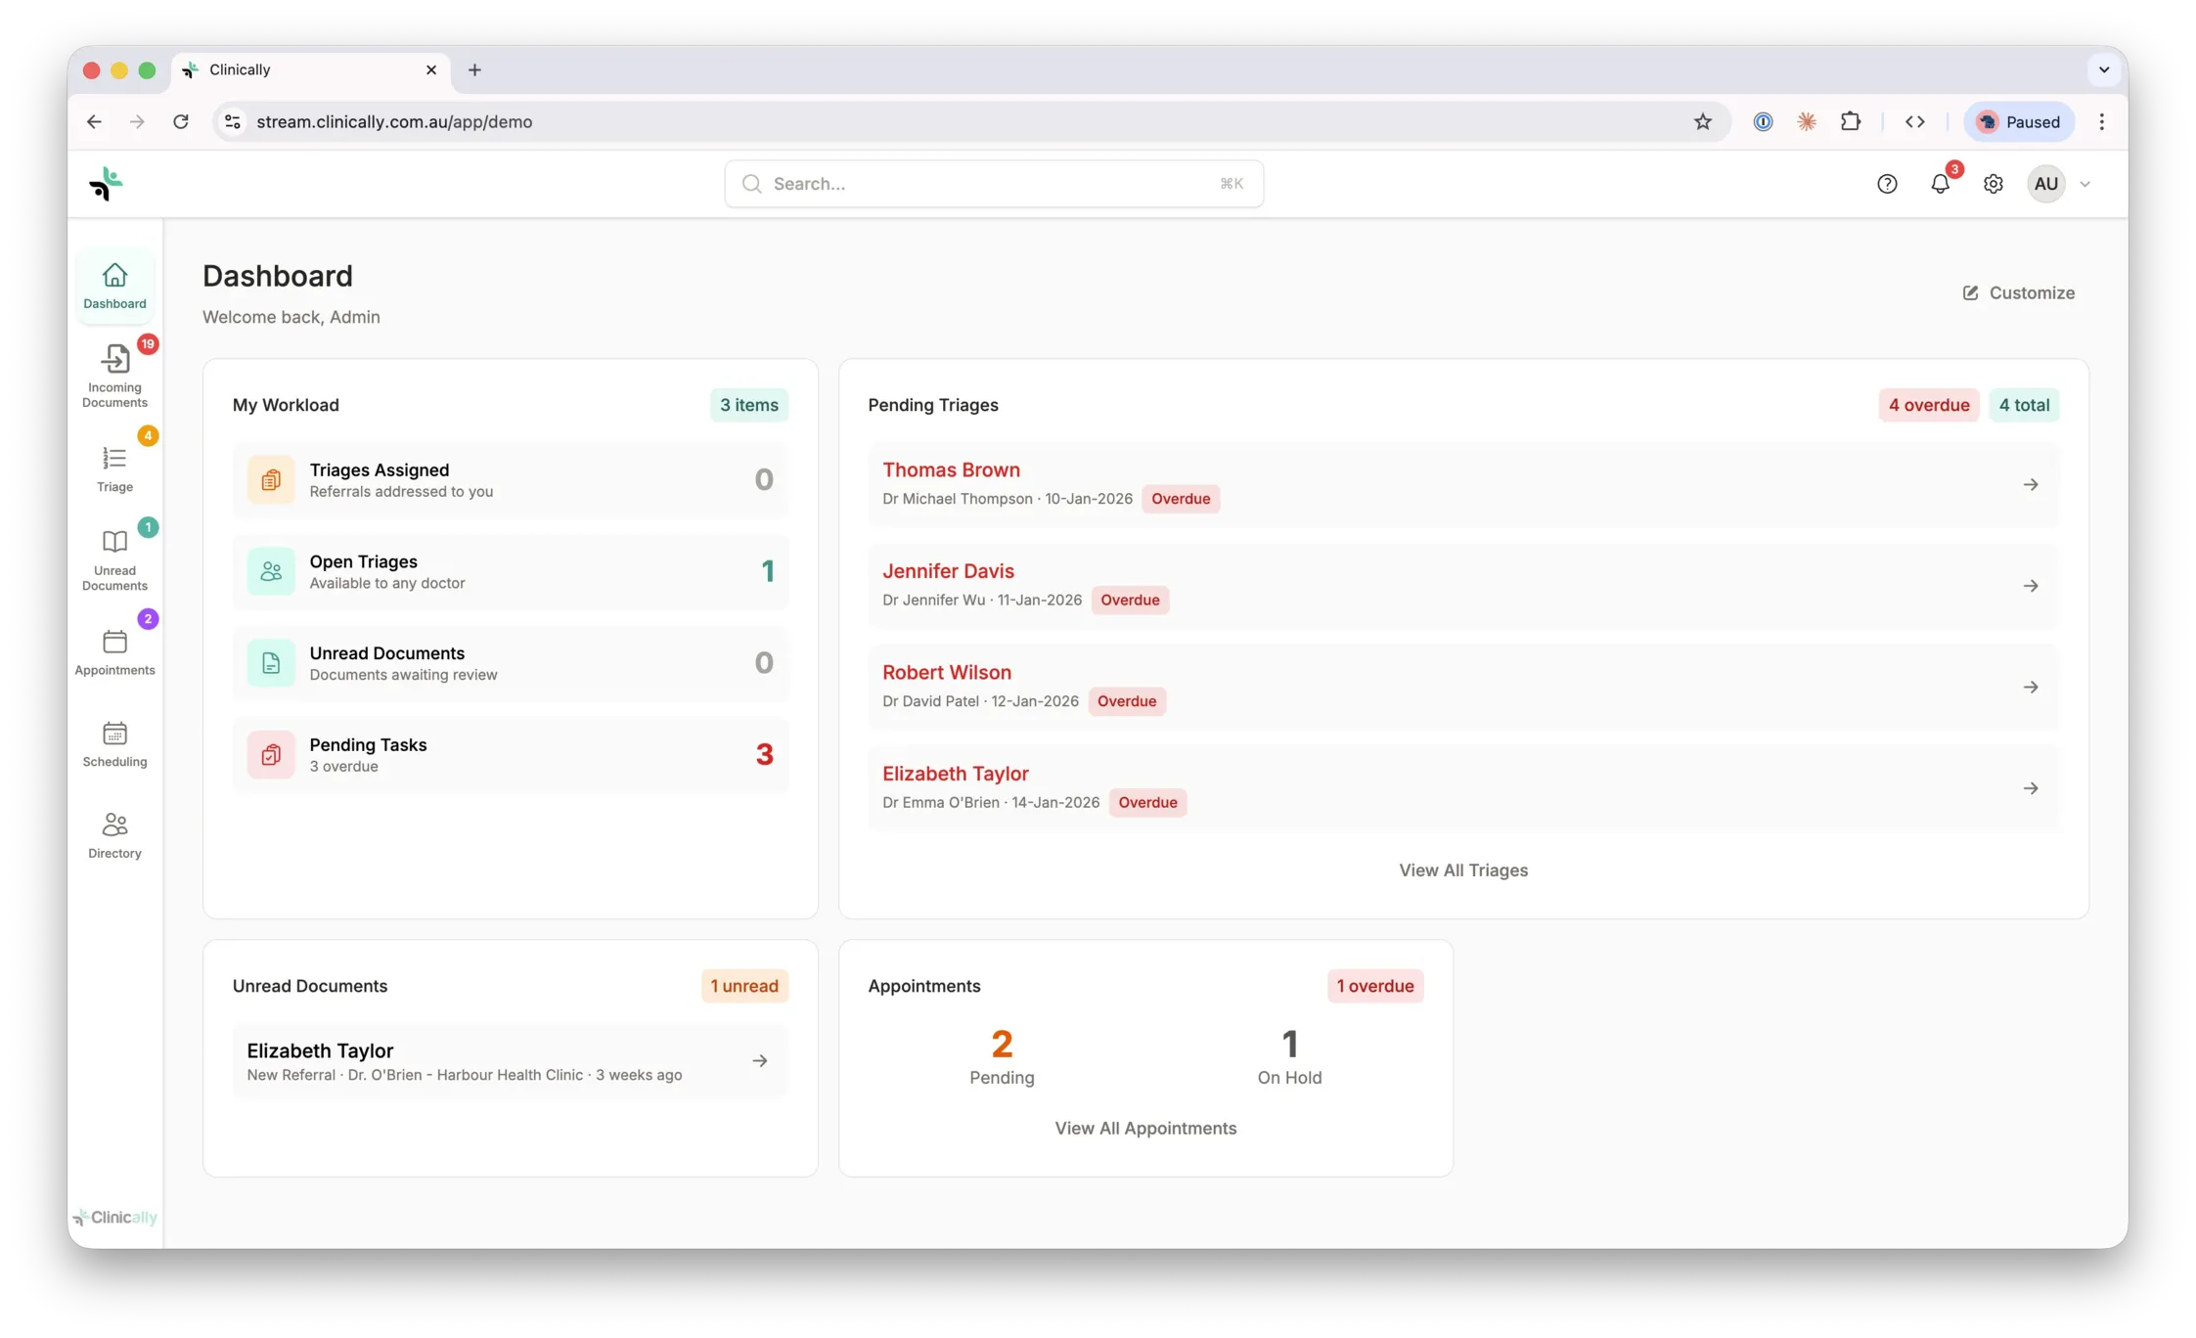
Task: Open Elizabeth Taylor's unread referral arrow
Action: [x=760, y=1060]
